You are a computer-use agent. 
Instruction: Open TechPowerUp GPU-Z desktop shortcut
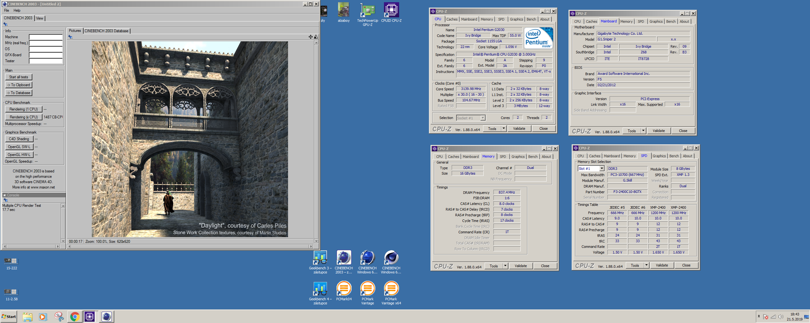point(367,14)
